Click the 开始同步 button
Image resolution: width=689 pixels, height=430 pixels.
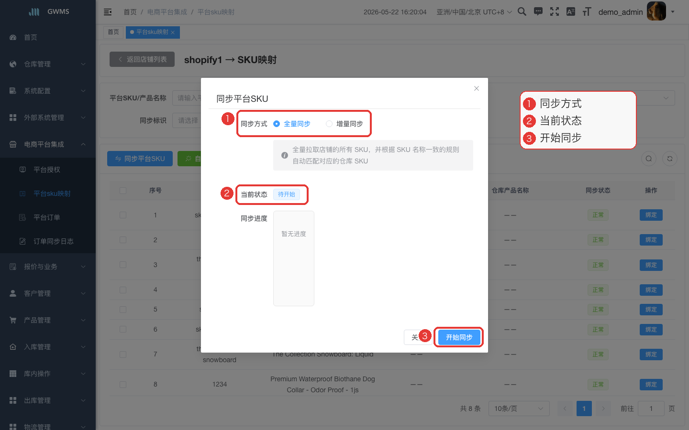459,337
